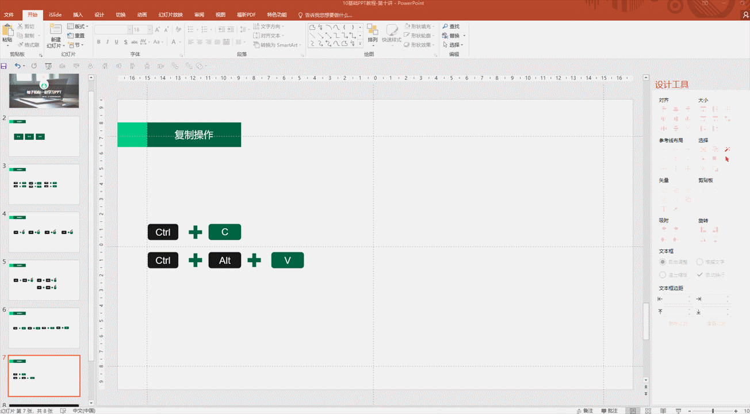
Task: Select slide 4 thumbnail in the slide panel
Action: pyautogui.click(x=44, y=232)
